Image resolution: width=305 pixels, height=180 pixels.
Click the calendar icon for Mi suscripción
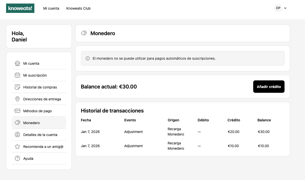point(17,75)
